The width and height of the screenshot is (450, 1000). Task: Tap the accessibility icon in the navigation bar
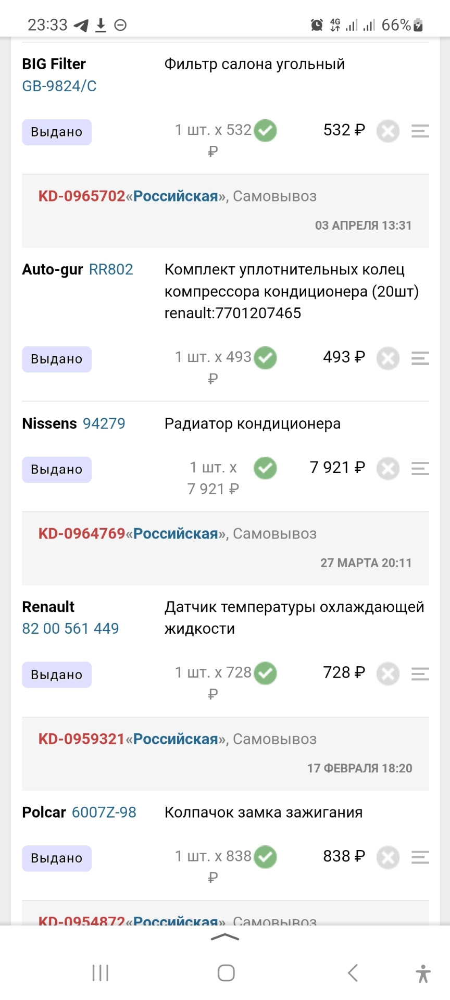pyautogui.click(x=422, y=971)
